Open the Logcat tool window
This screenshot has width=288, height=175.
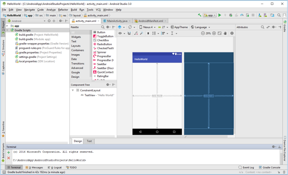pos(55,168)
